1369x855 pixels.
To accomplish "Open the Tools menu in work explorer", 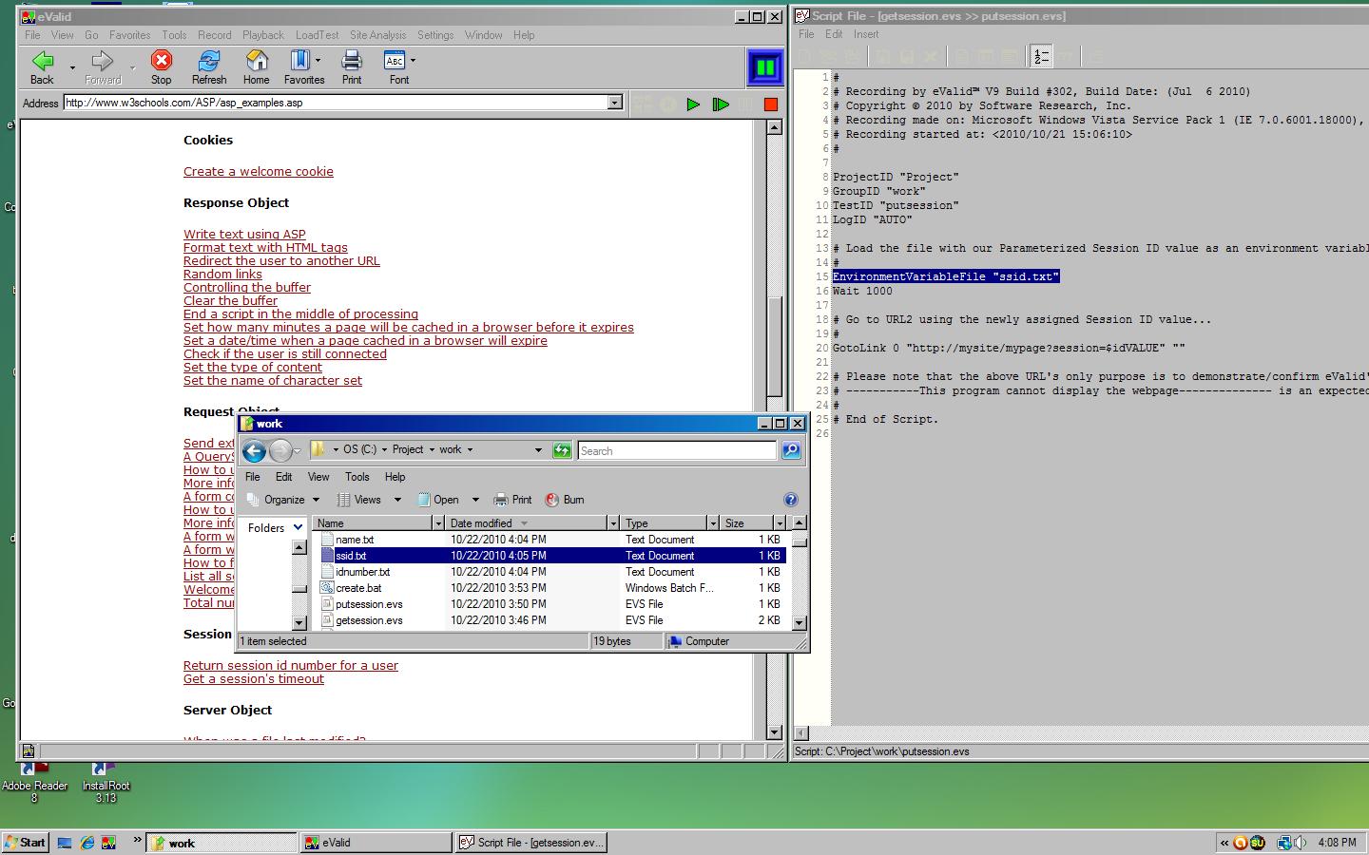I will 357,477.
